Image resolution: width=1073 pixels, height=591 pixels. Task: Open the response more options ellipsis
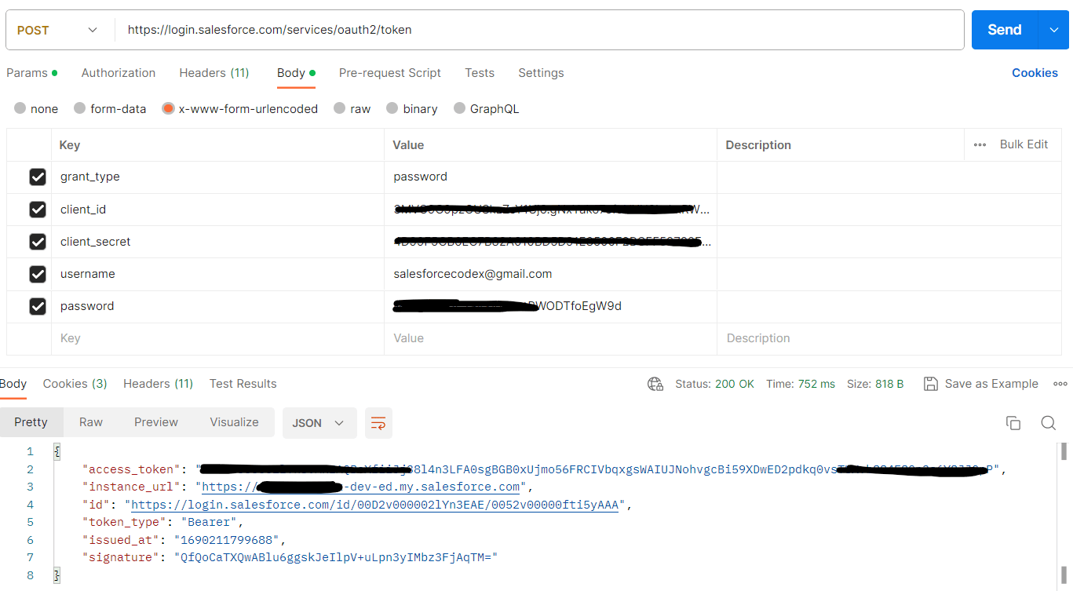pos(1060,384)
